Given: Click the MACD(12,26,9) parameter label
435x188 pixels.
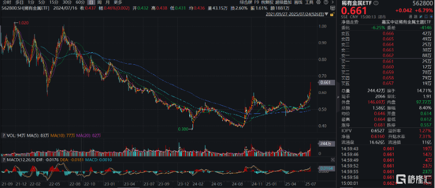Looking at the screenshot, I should (21, 160).
